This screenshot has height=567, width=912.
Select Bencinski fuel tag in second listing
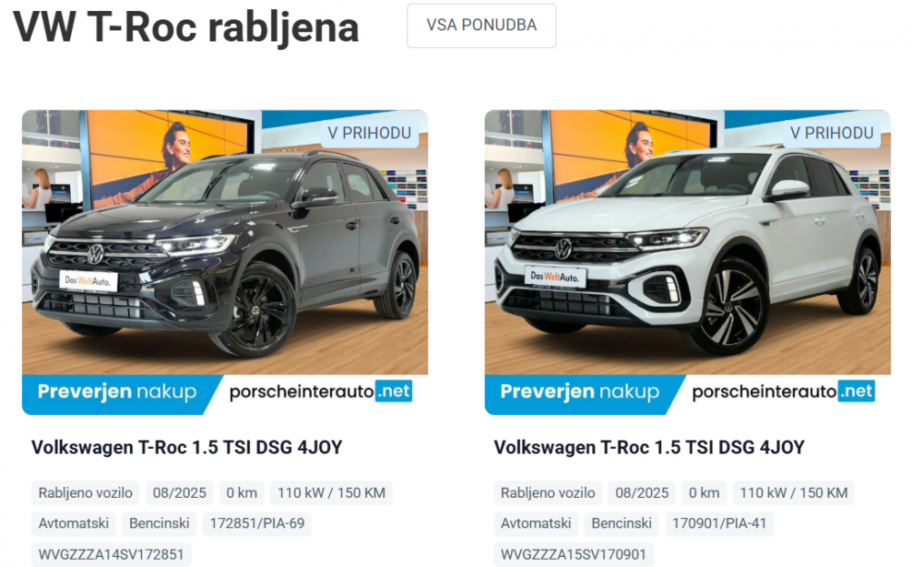(621, 523)
